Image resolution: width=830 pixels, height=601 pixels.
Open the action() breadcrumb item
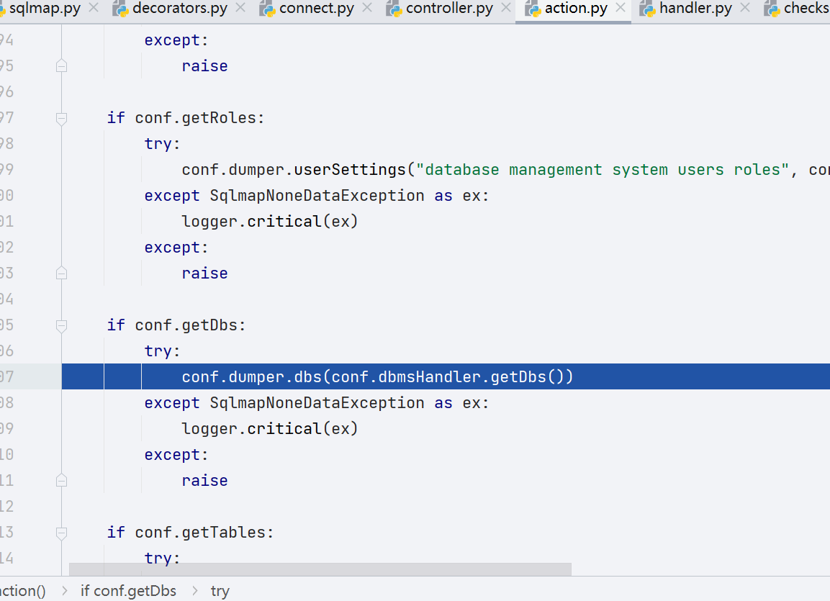[23, 590]
